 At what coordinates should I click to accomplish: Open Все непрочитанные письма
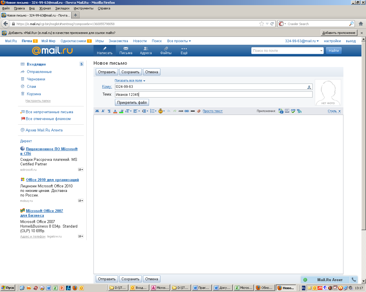pos(49,112)
